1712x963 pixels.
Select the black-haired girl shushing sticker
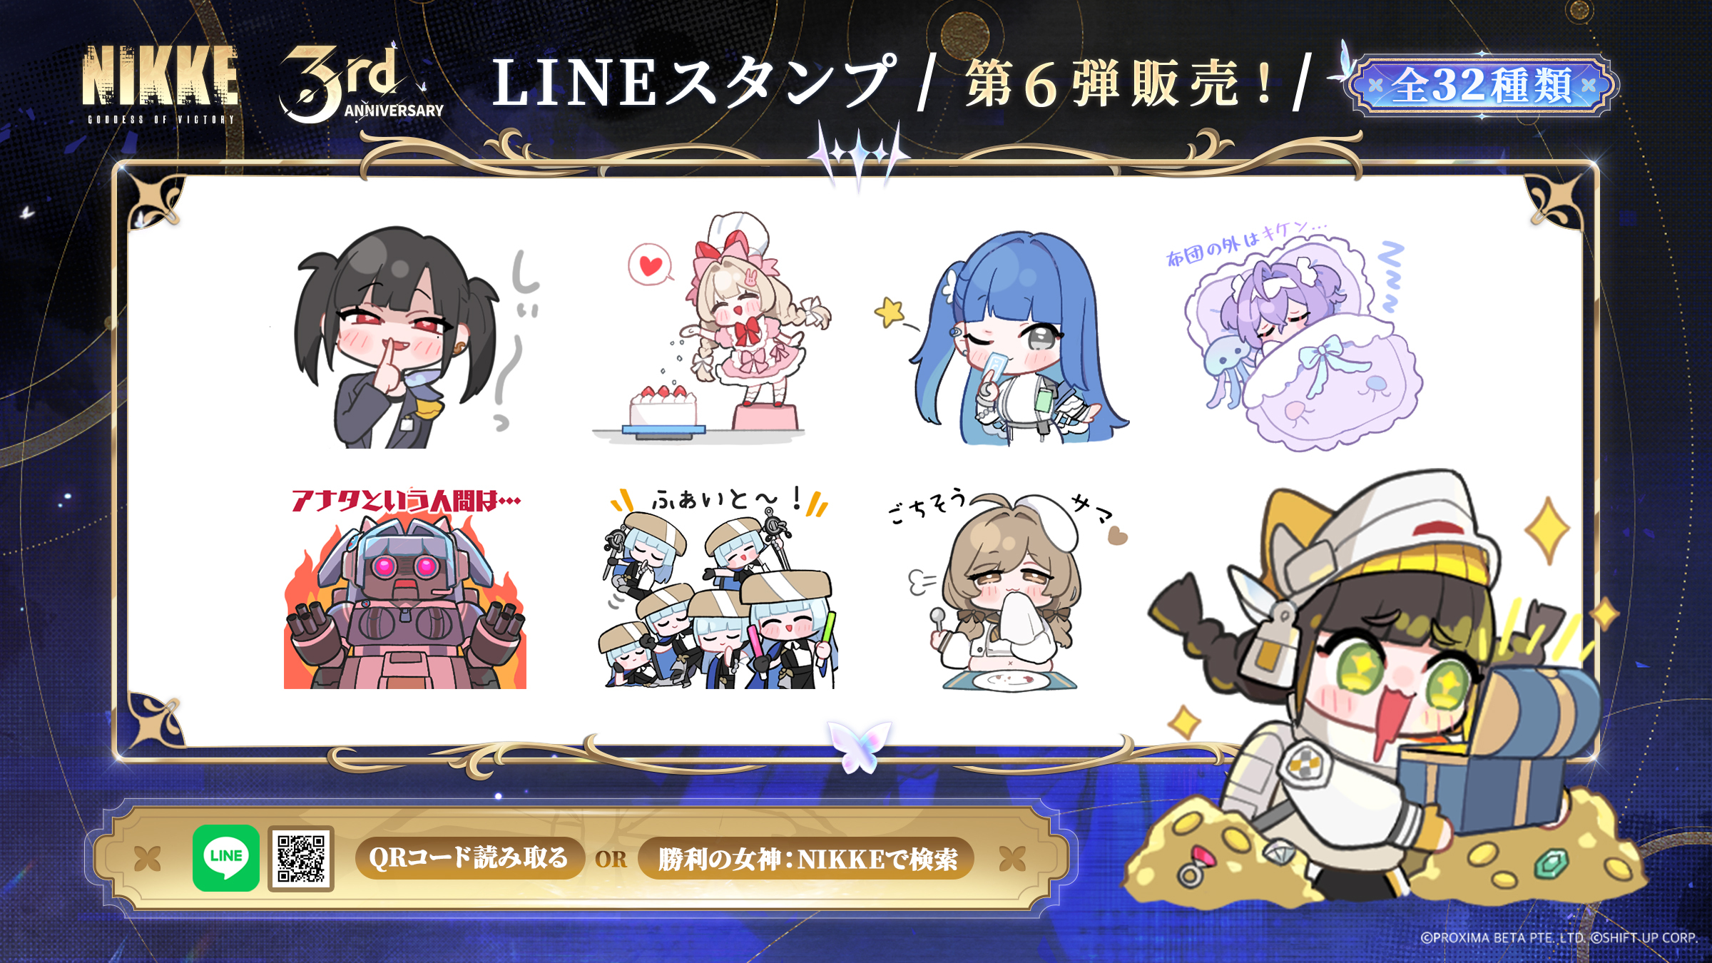tap(407, 337)
